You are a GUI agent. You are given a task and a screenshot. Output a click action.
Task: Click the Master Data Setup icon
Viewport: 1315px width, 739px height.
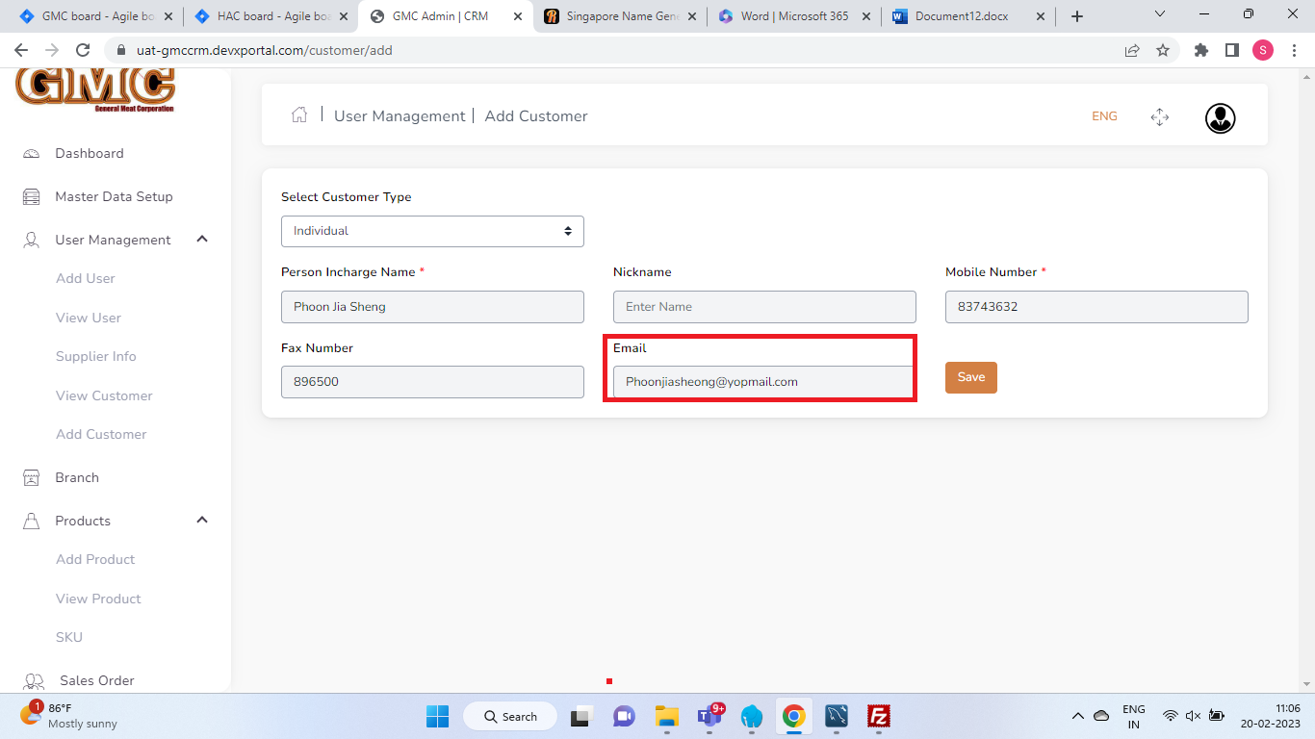pyautogui.click(x=32, y=197)
